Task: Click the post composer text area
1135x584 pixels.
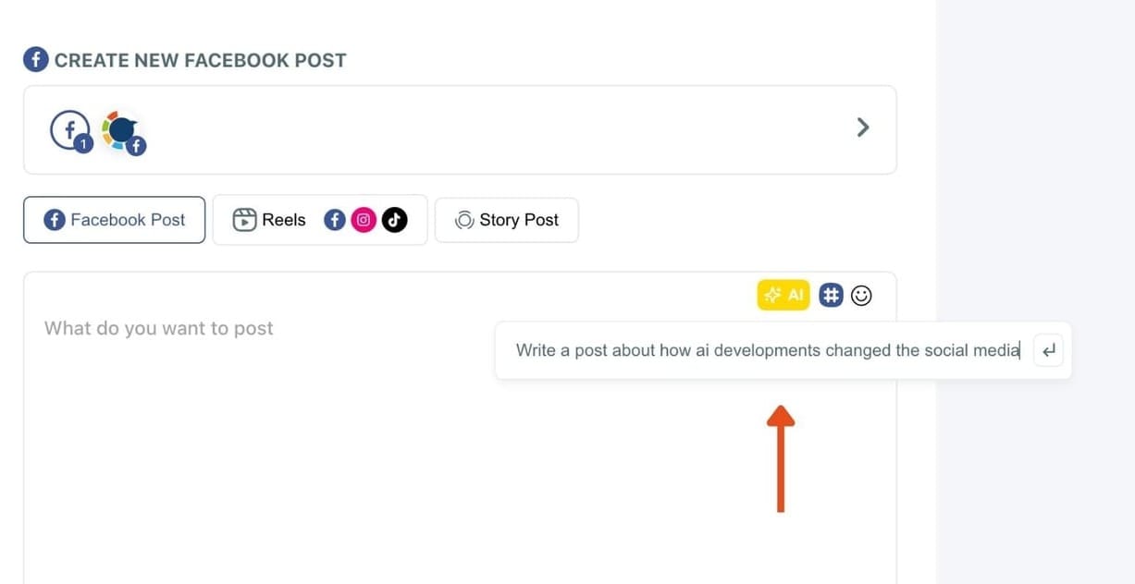Action: pyautogui.click(x=278, y=434)
